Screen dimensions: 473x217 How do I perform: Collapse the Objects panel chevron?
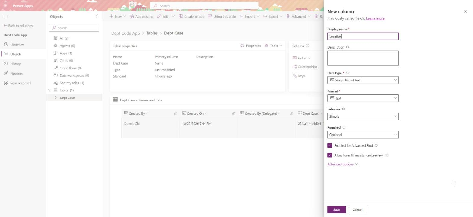[x=97, y=16]
